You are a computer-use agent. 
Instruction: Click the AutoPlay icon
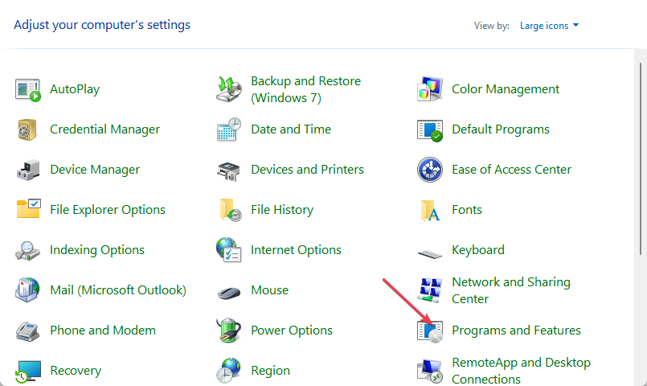pos(27,89)
